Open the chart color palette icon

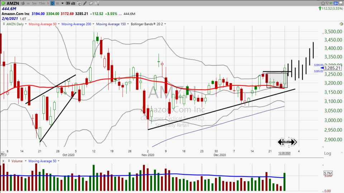pos(341,24)
